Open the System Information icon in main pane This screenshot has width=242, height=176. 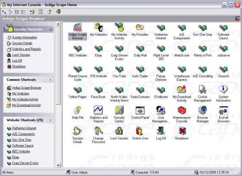pyautogui.click(x=223, y=89)
